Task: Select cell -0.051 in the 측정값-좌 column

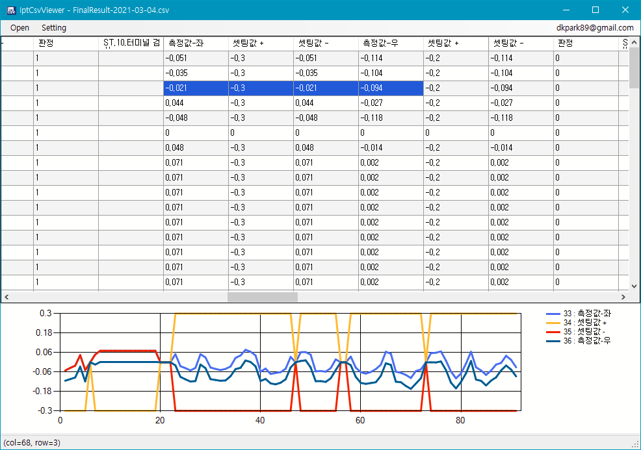Action: click(x=196, y=58)
